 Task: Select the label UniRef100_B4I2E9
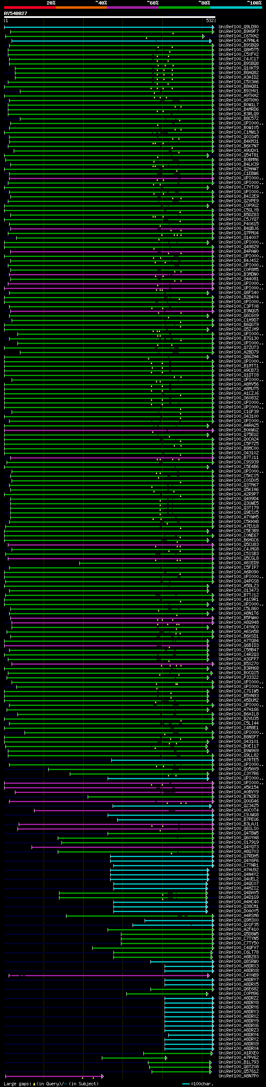(x=239, y=197)
